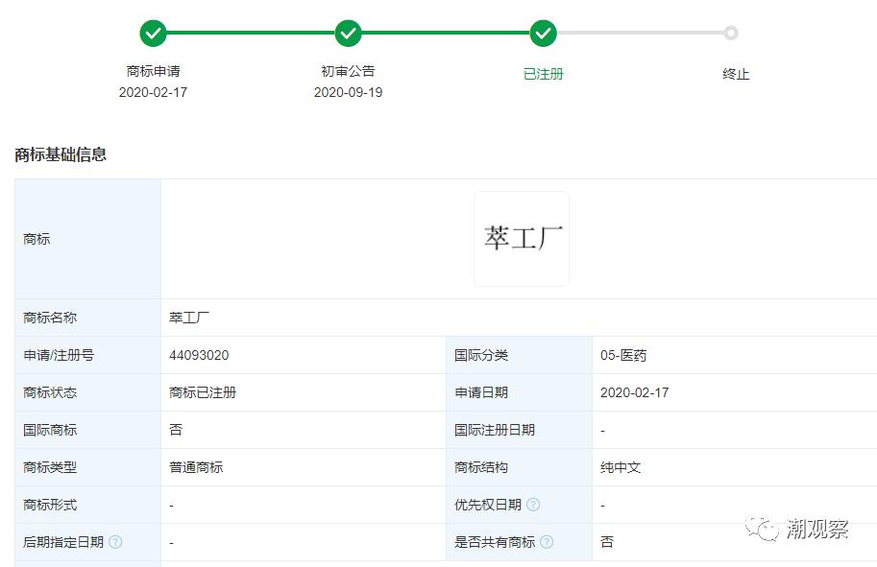Click the 普通商标 trademark type cell
This screenshot has height=567, width=877.
[x=196, y=467]
